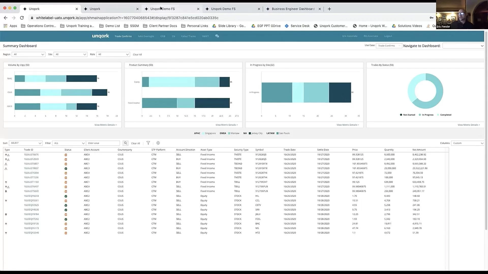Click trade ID 1026UST6304

[x=31, y=173]
